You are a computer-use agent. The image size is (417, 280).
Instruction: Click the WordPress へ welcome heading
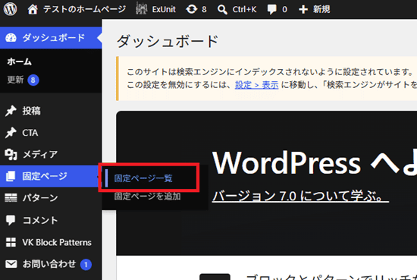tap(315, 163)
